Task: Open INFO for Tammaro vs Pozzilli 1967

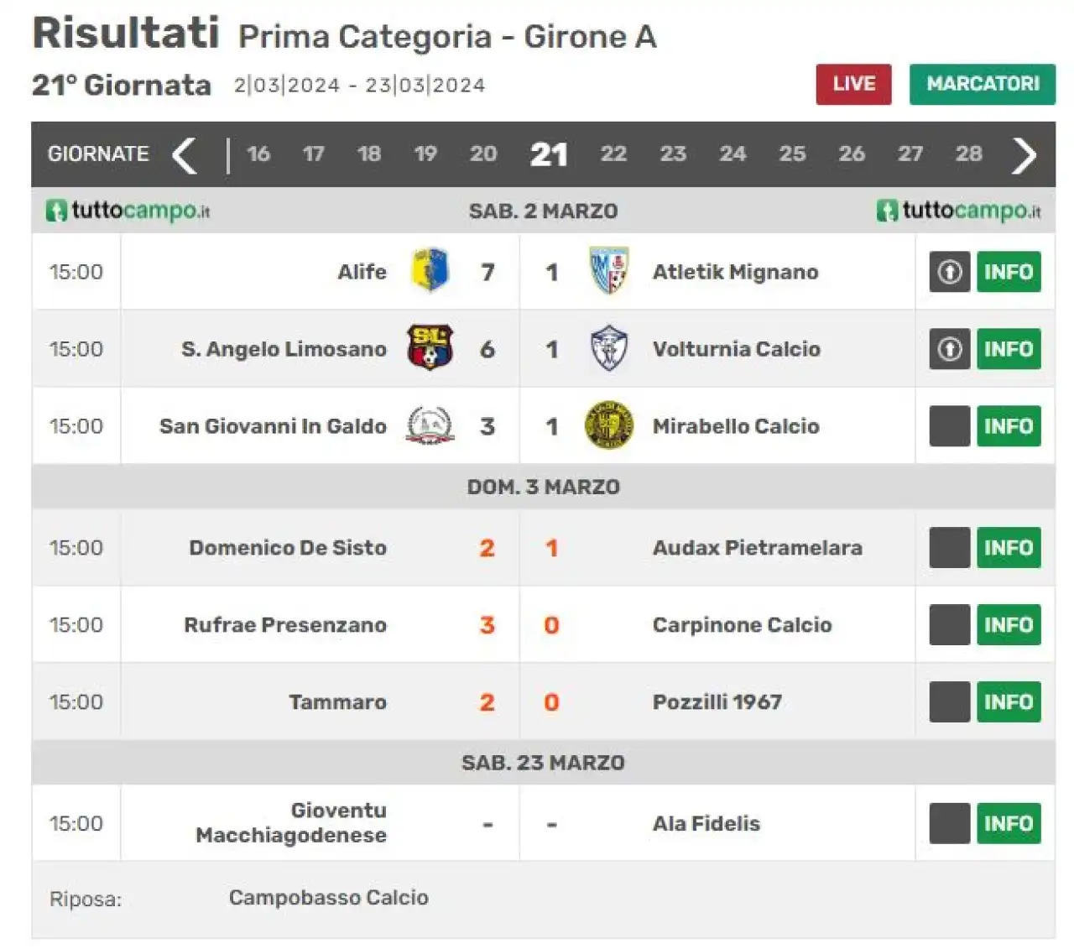Action: pyautogui.click(x=1009, y=702)
